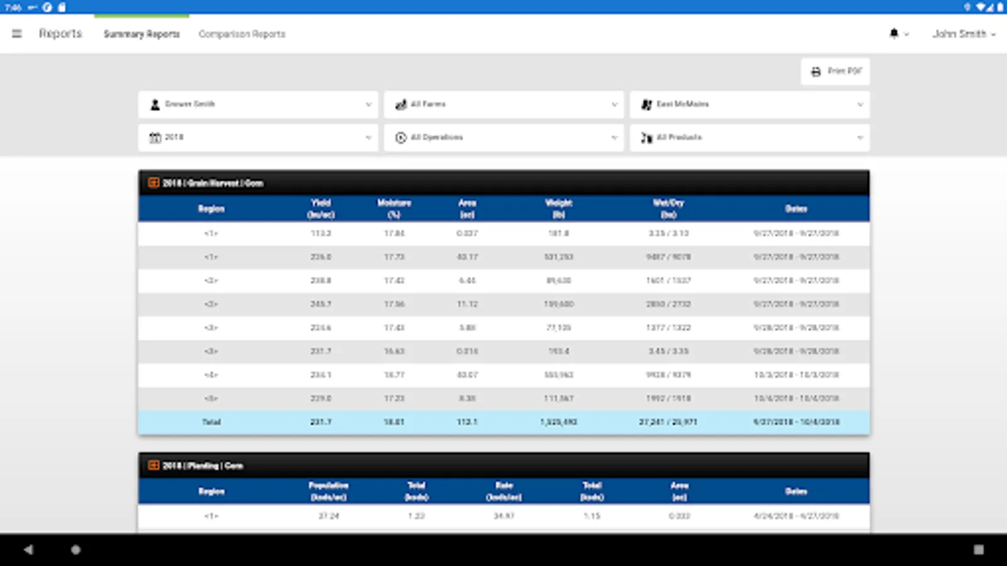Viewport: 1007px width, 566px height.
Task: Click the Region header in Grain Harvest table
Action: pos(211,209)
